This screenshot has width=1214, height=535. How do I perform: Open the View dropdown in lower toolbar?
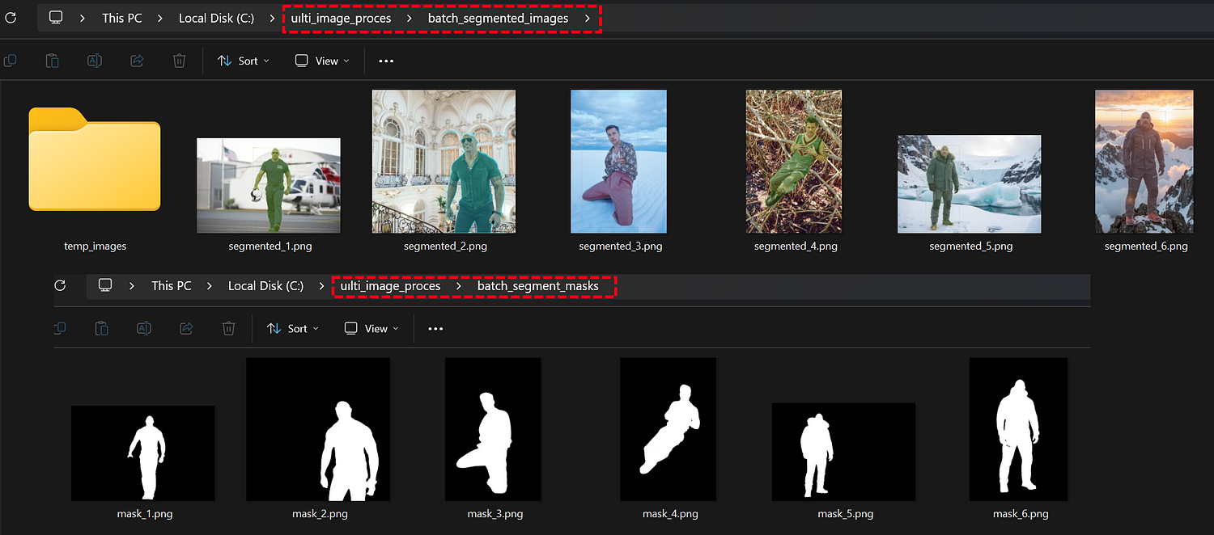(371, 328)
